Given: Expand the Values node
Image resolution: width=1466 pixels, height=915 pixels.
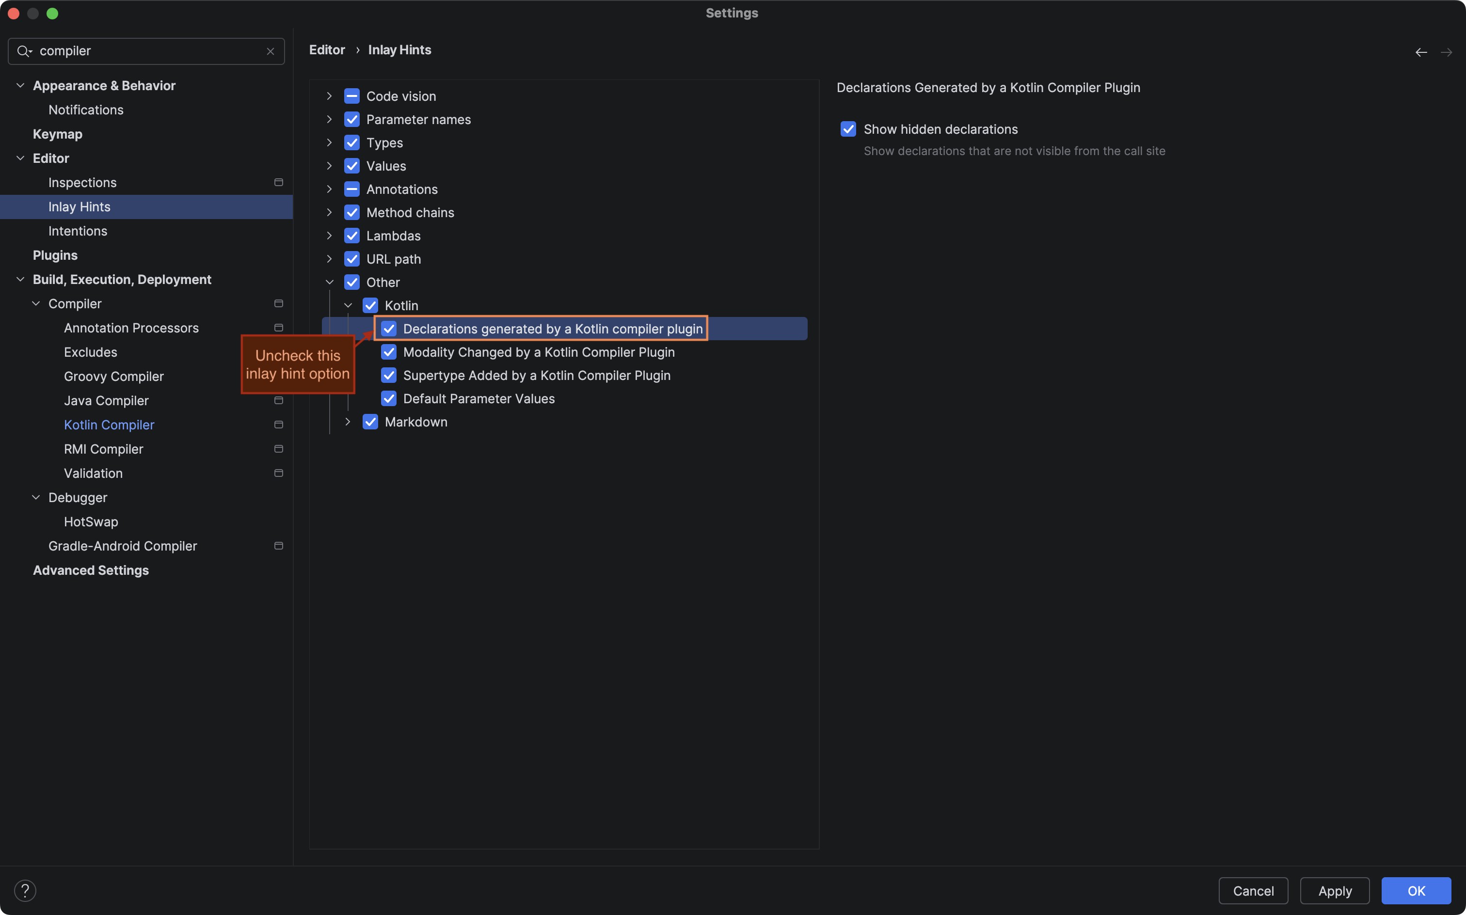Looking at the screenshot, I should [329, 166].
